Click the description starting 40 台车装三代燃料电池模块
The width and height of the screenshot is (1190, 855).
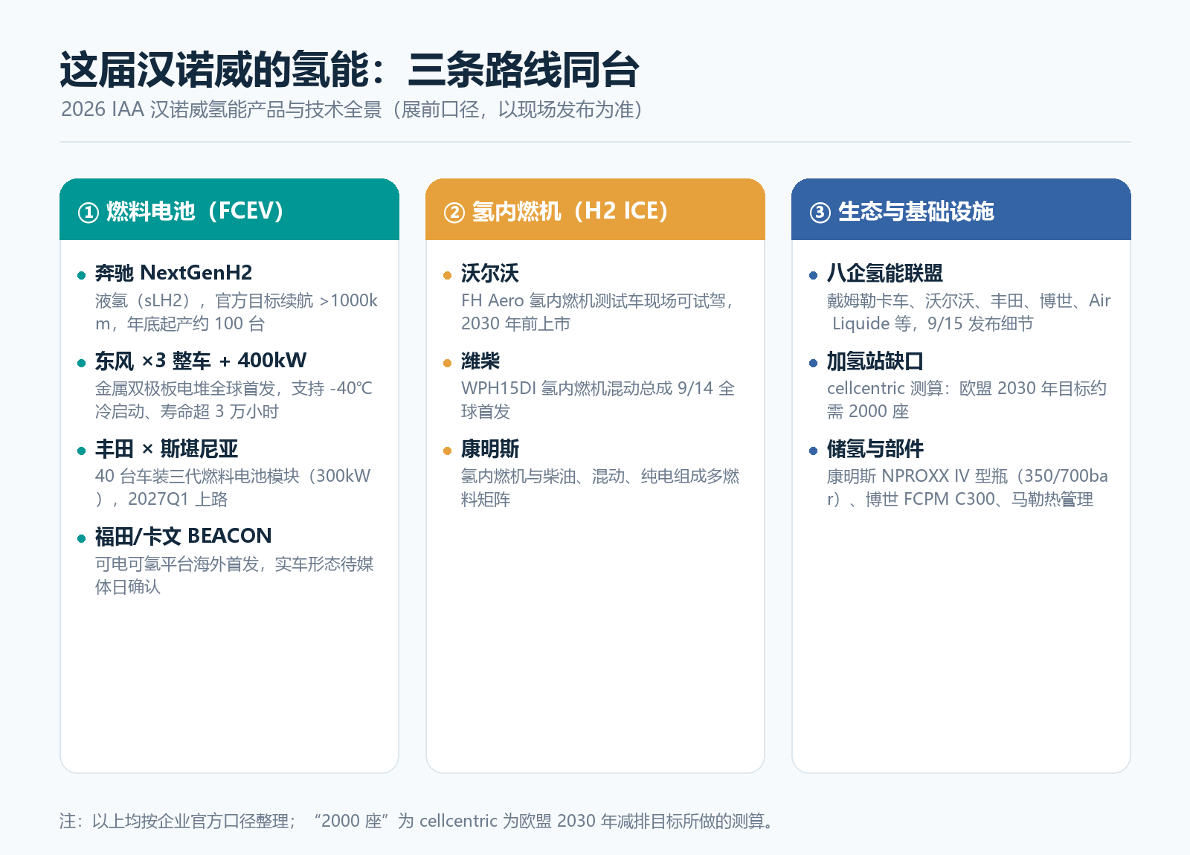(x=233, y=488)
